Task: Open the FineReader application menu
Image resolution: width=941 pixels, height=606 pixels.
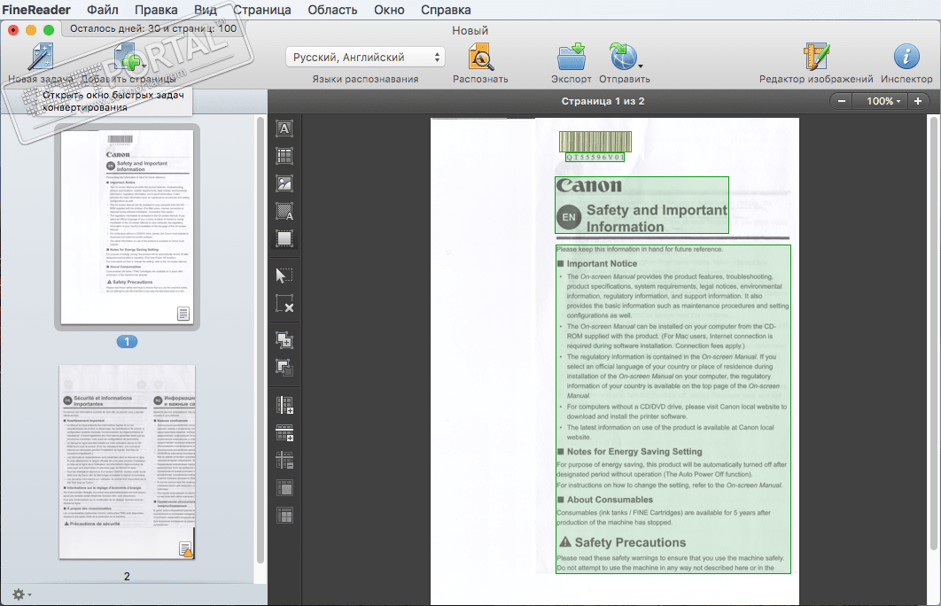Action: (36, 10)
